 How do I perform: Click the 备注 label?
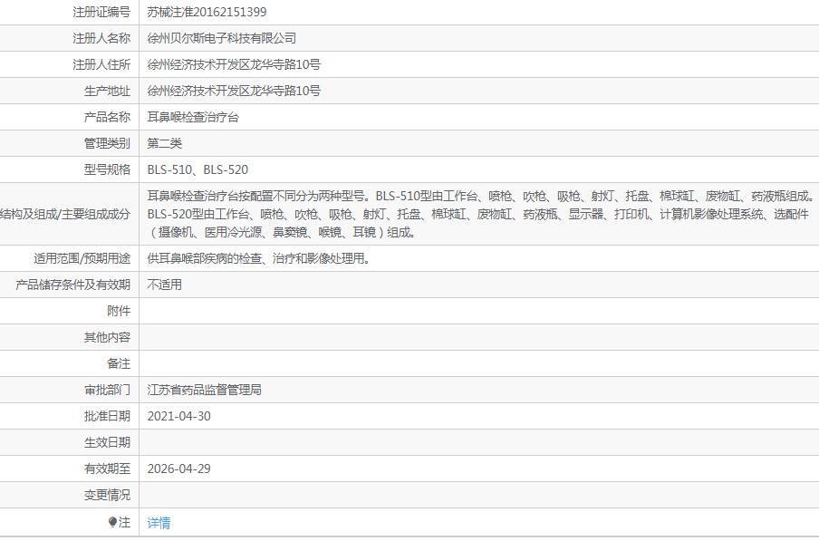119,363
